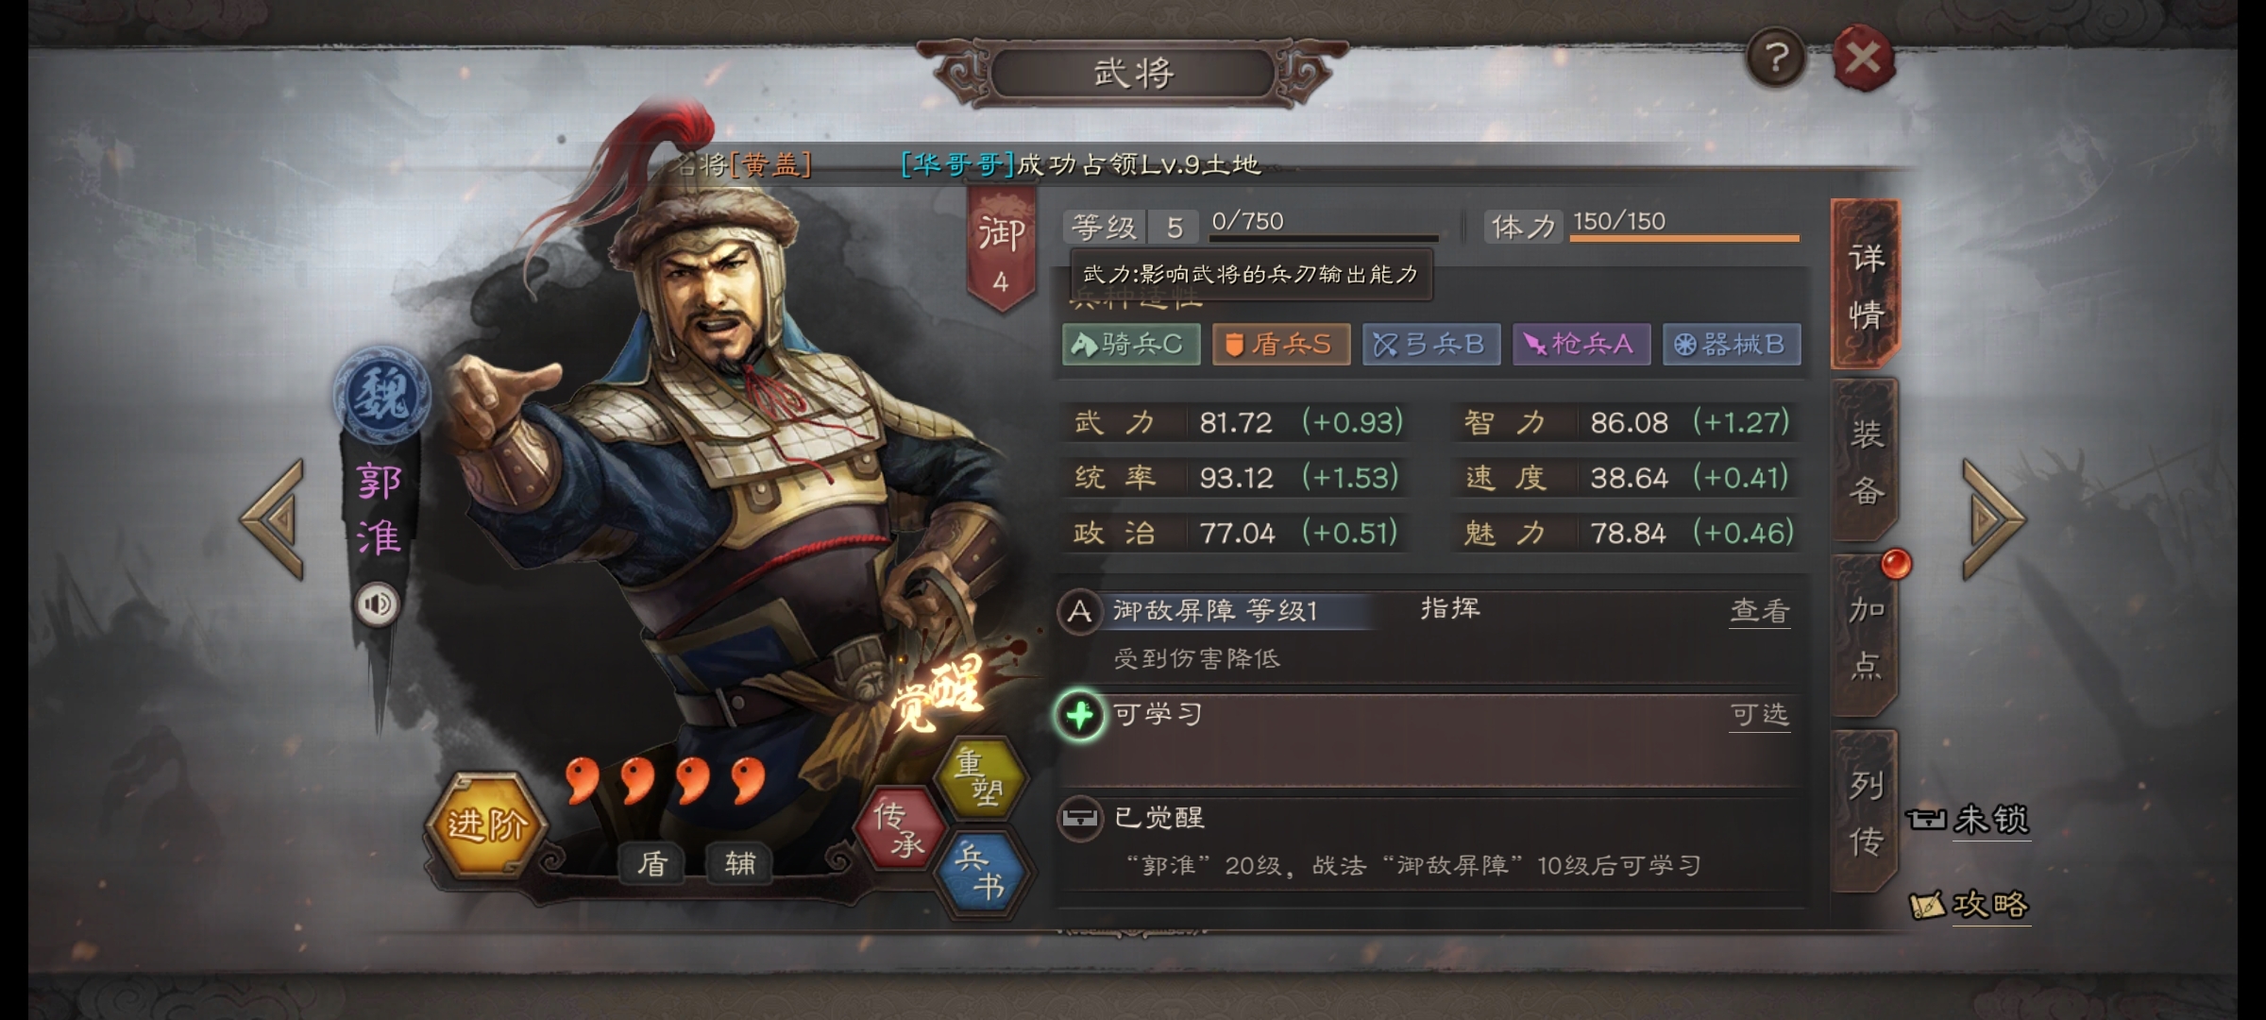
Task: Open the help question mark icon
Action: tap(1776, 59)
